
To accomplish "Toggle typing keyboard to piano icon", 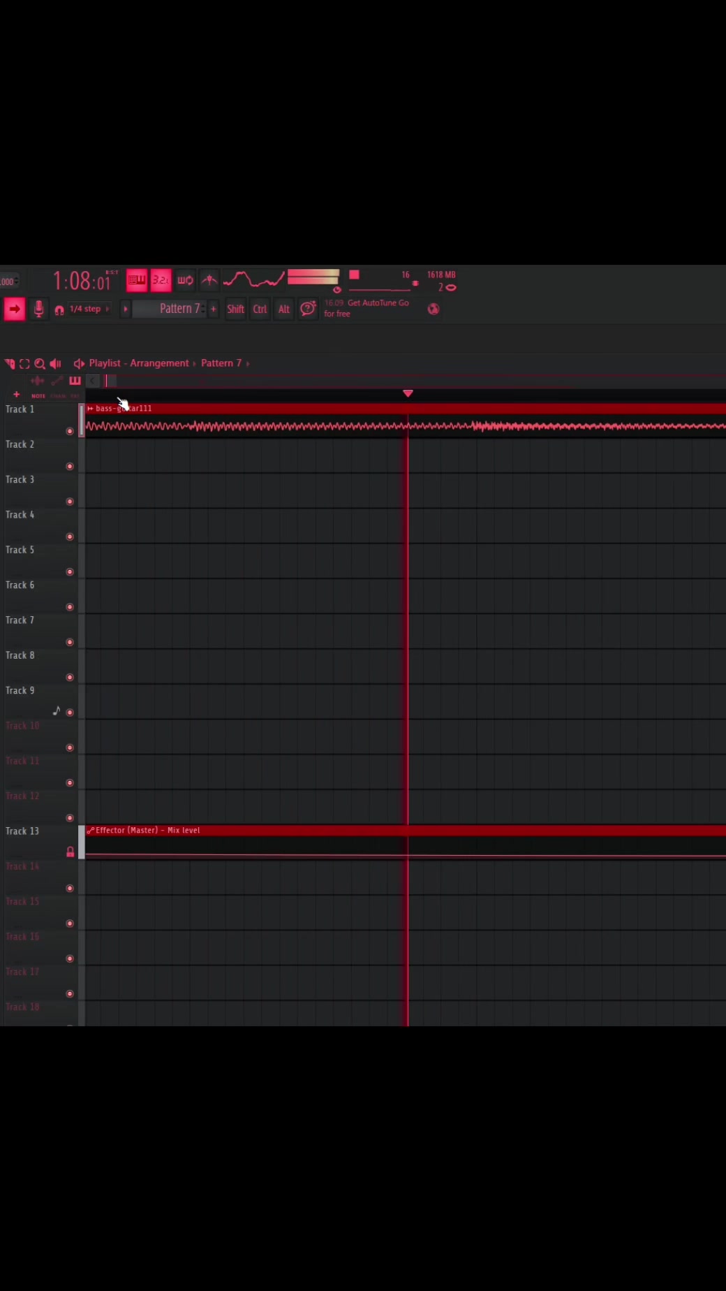I will pyautogui.click(x=137, y=280).
